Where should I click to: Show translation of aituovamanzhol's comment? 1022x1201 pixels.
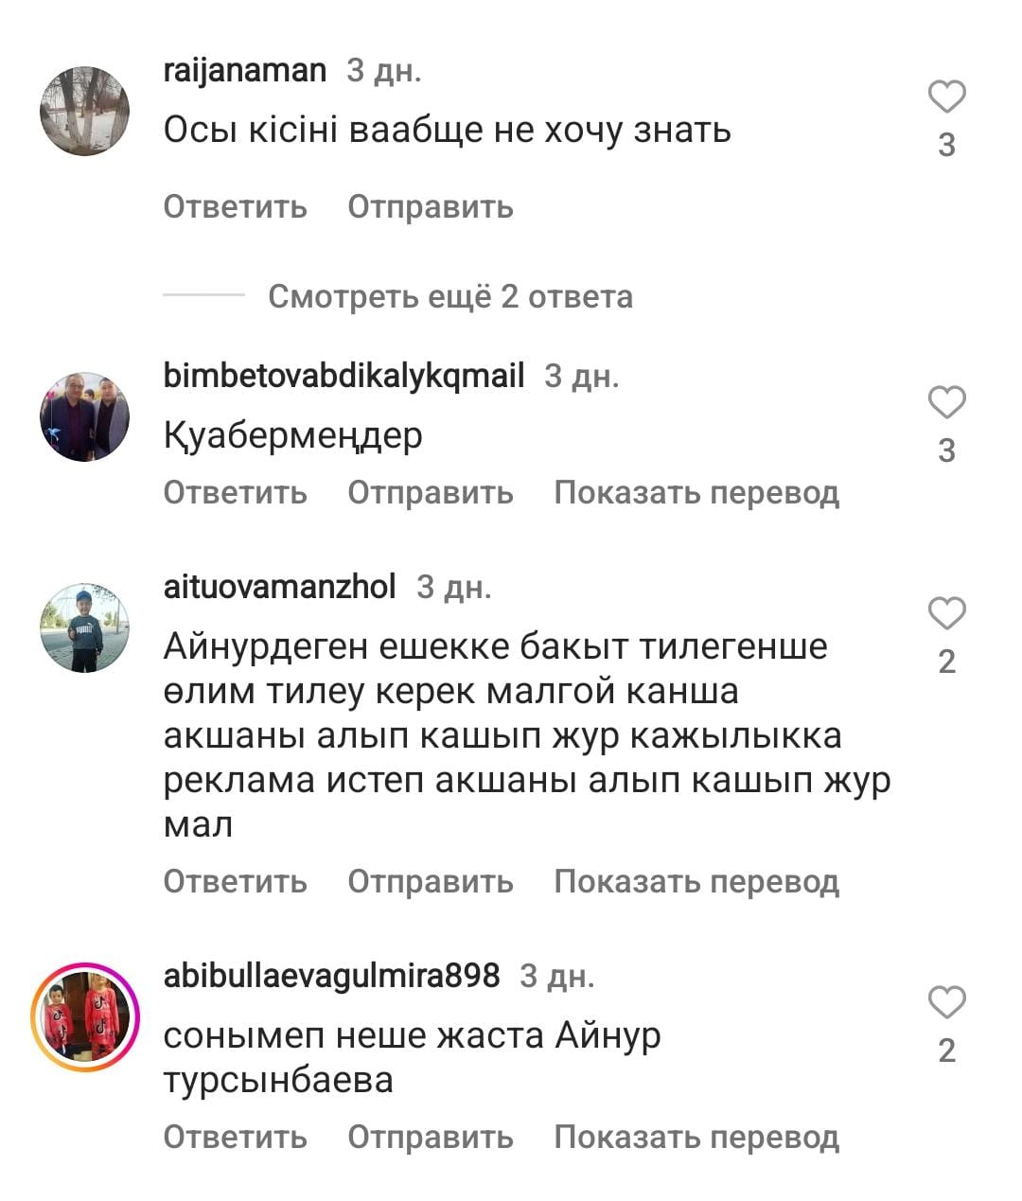[x=696, y=881]
